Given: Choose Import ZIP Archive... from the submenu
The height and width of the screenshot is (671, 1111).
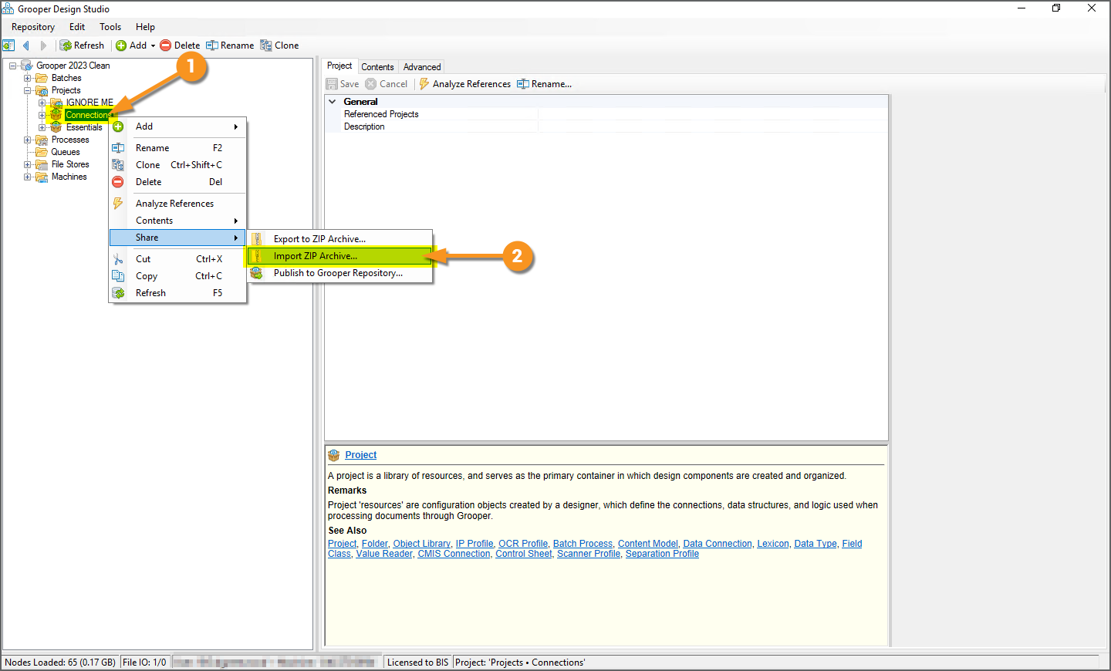Looking at the screenshot, I should (x=316, y=256).
